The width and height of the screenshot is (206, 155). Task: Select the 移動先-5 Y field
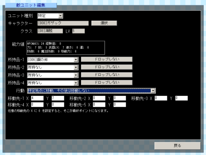[x=119, y=105]
